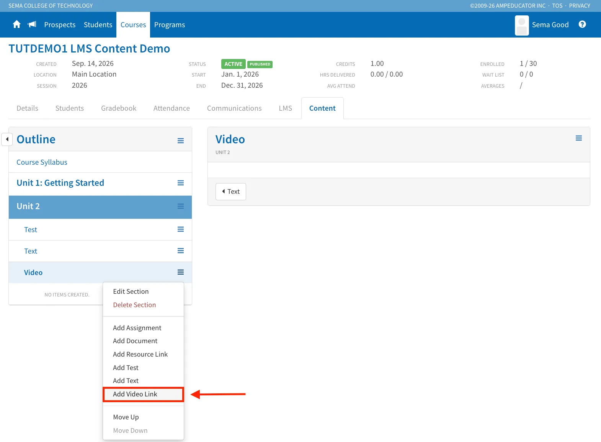Switch to the LMS tab

(x=286, y=108)
